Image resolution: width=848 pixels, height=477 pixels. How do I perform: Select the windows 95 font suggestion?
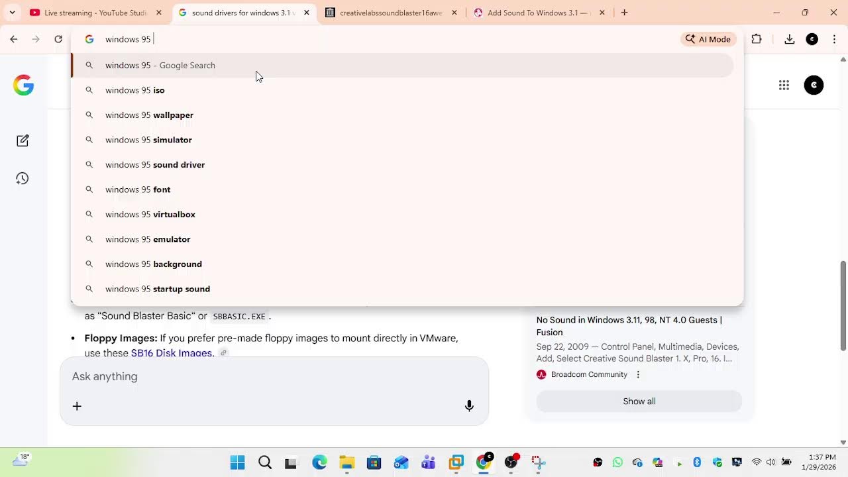tap(402, 189)
